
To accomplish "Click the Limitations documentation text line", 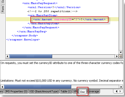I will (x=62, y=81).
